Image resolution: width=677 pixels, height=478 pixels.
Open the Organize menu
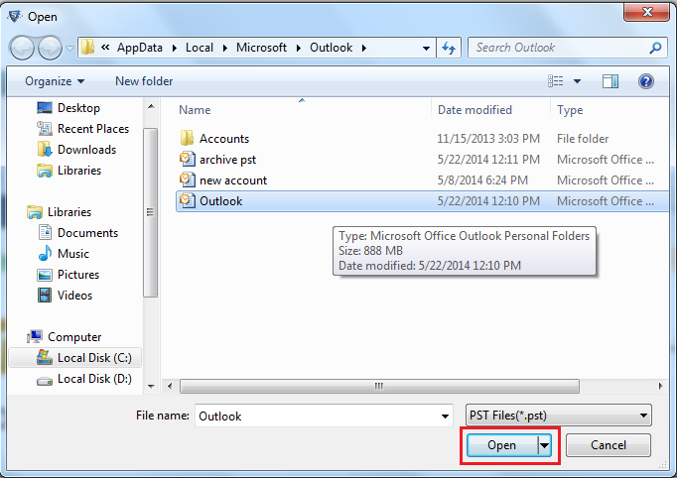pos(55,81)
